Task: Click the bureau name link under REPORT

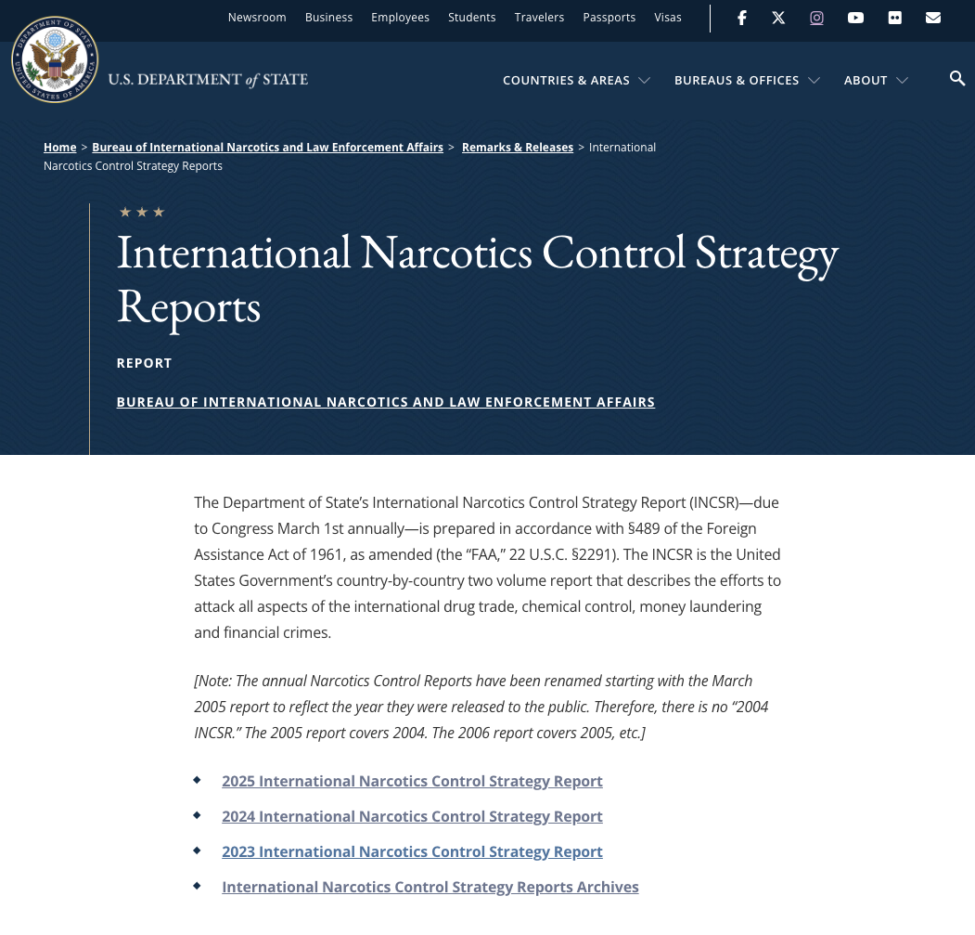Action: (385, 402)
